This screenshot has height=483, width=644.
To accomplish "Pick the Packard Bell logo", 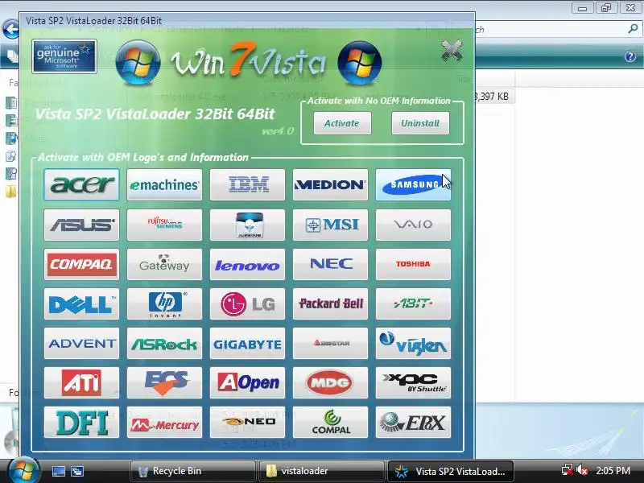I will [x=330, y=303].
